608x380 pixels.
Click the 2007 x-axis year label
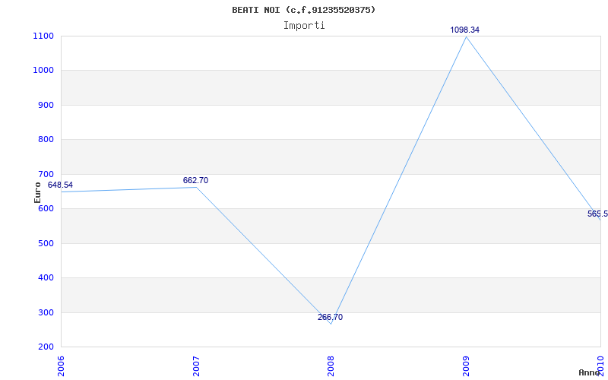196,365
